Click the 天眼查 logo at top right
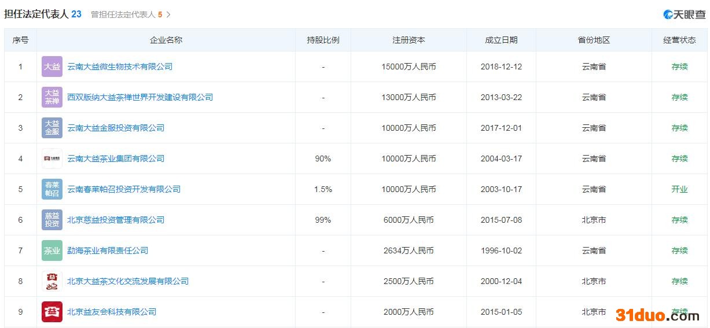This screenshot has width=710, height=328. (x=684, y=14)
